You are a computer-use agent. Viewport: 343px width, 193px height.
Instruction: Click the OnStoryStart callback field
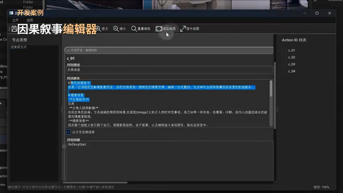pyautogui.click(x=169, y=144)
